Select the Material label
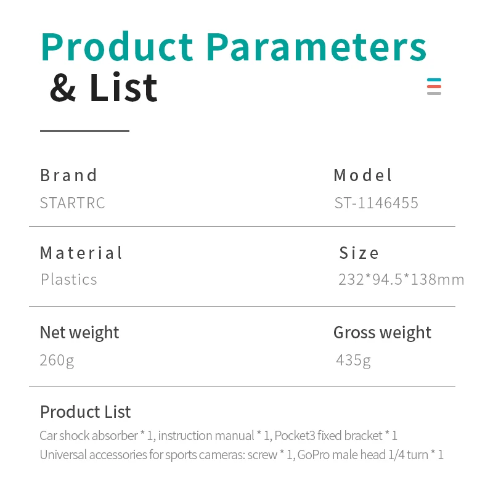493x493 pixels. [81, 253]
